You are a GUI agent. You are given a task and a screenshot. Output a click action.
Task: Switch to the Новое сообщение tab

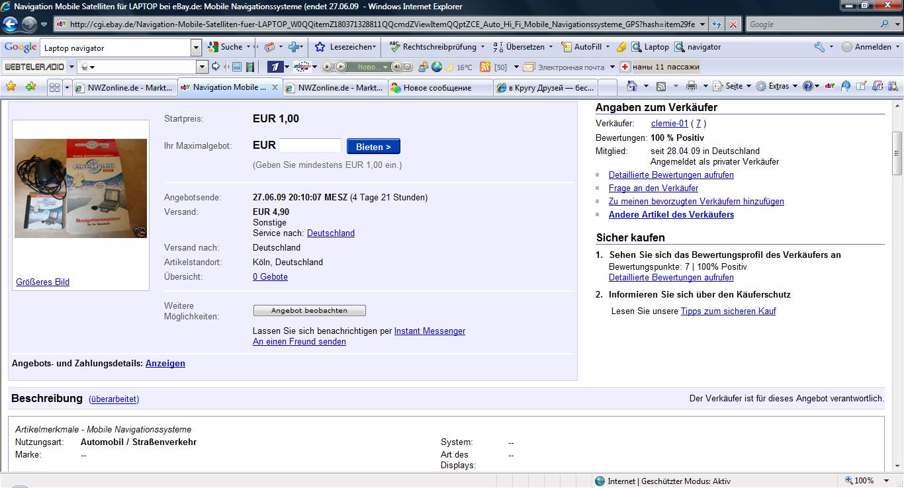pyautogui.click(x=437, y=87)
